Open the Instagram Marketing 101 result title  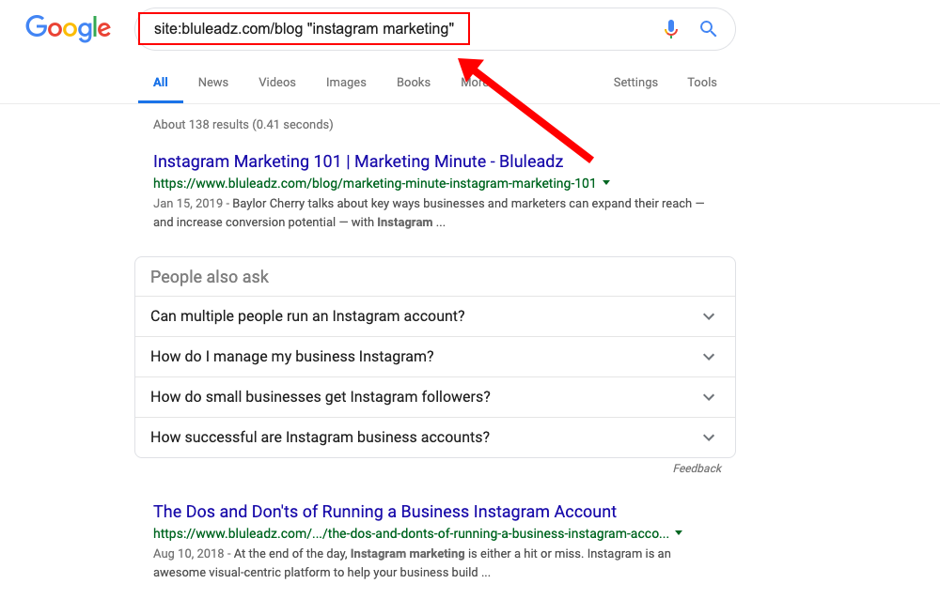pyautogui.click(x=358, y=161)
